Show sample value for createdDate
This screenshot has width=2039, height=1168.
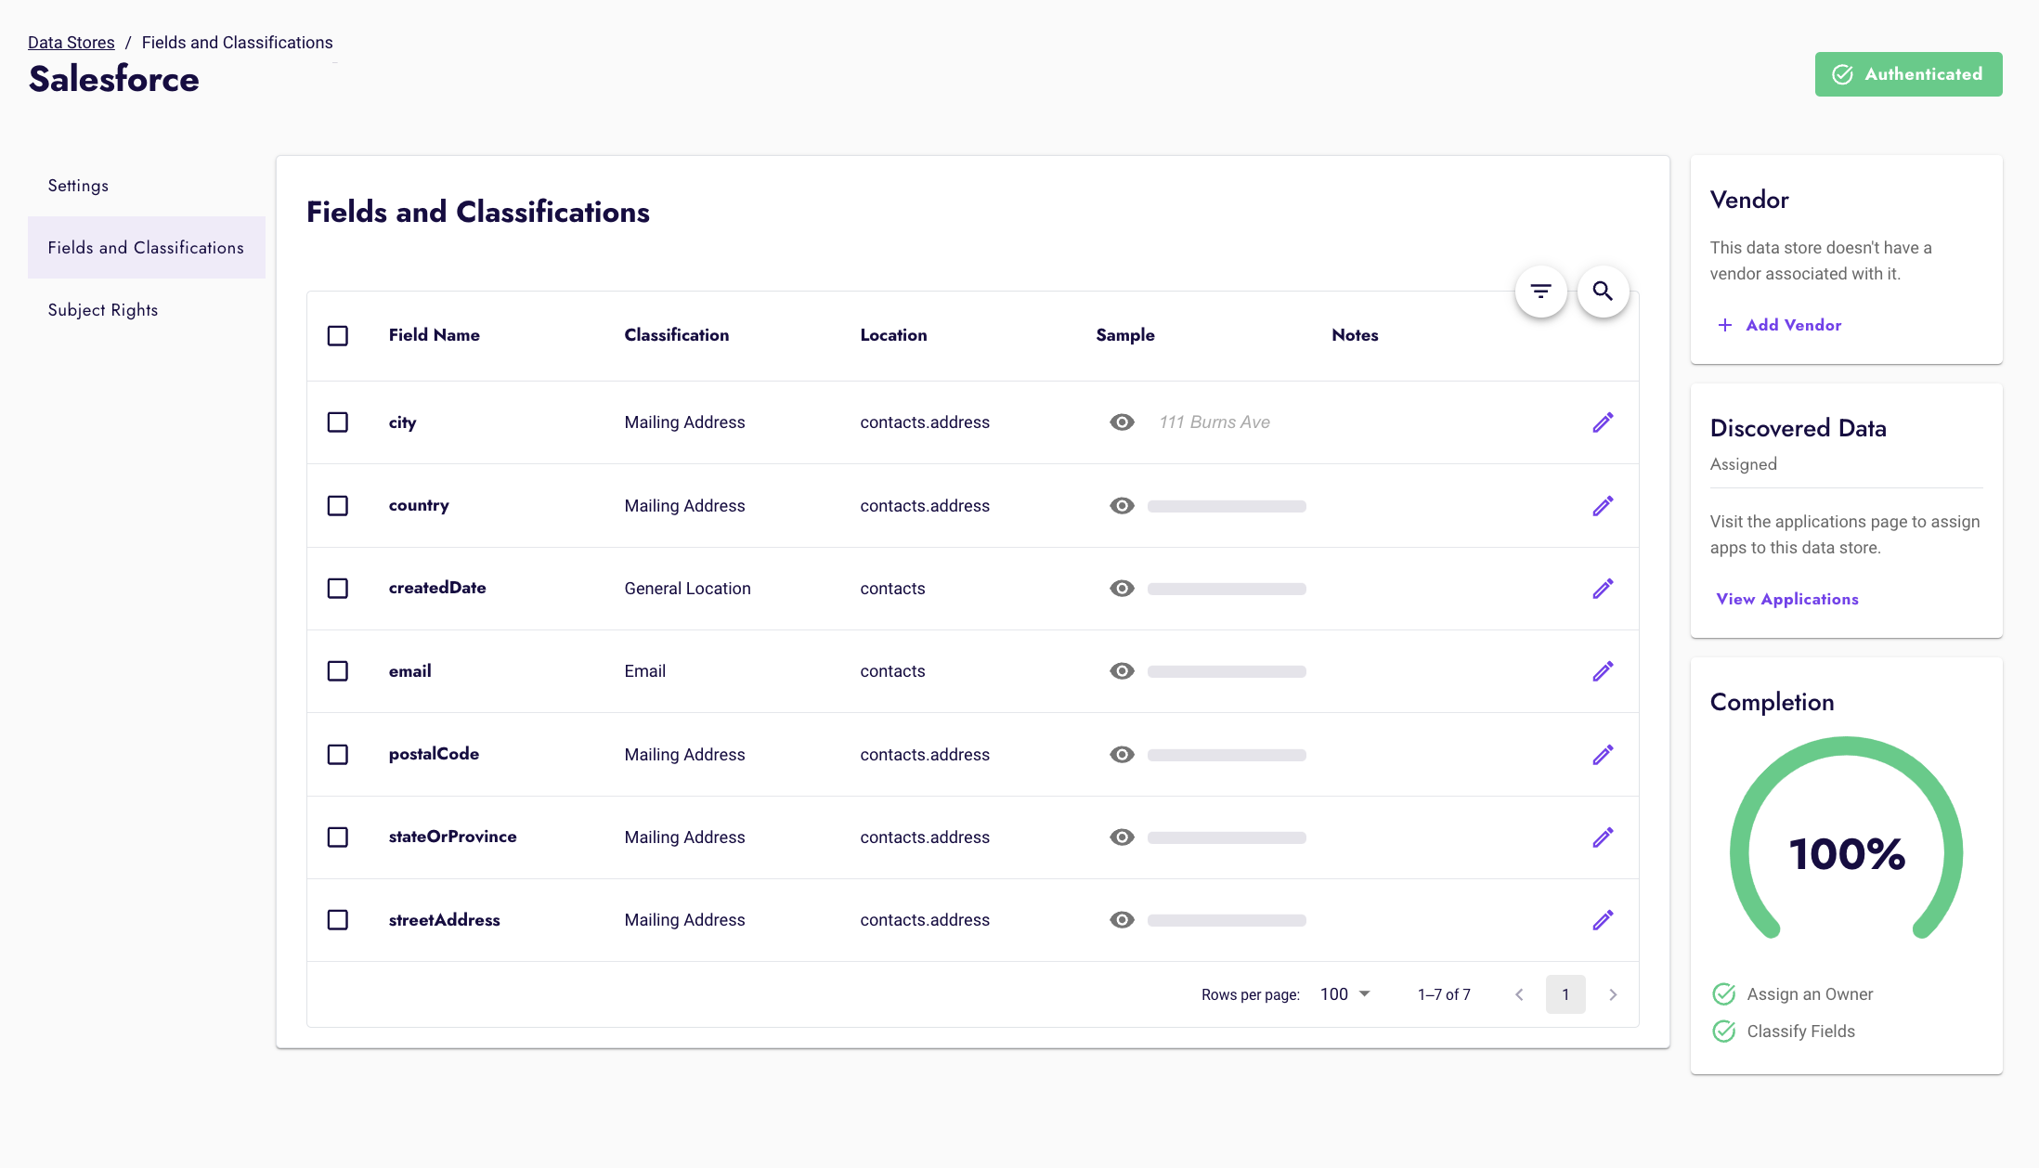pos(1122,589)
